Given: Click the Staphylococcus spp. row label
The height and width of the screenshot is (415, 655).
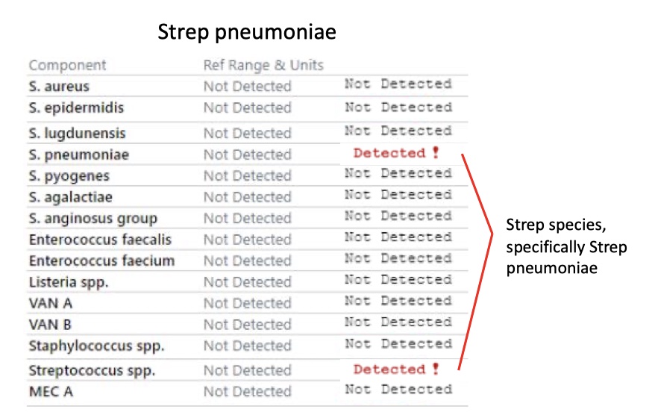Looking at the screenshot, I should (96, 346).
